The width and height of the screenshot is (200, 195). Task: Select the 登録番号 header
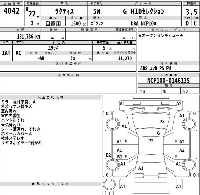click(x=89, y=30)
